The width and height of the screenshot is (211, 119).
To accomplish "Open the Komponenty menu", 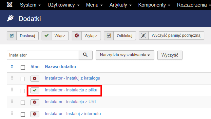I will [x=154, y=5].
